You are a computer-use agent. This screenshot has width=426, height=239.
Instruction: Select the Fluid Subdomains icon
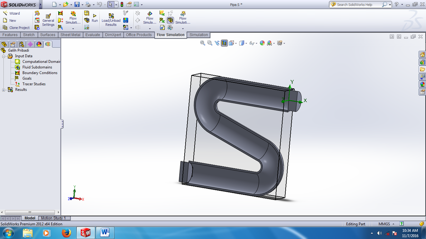point(17,67)
